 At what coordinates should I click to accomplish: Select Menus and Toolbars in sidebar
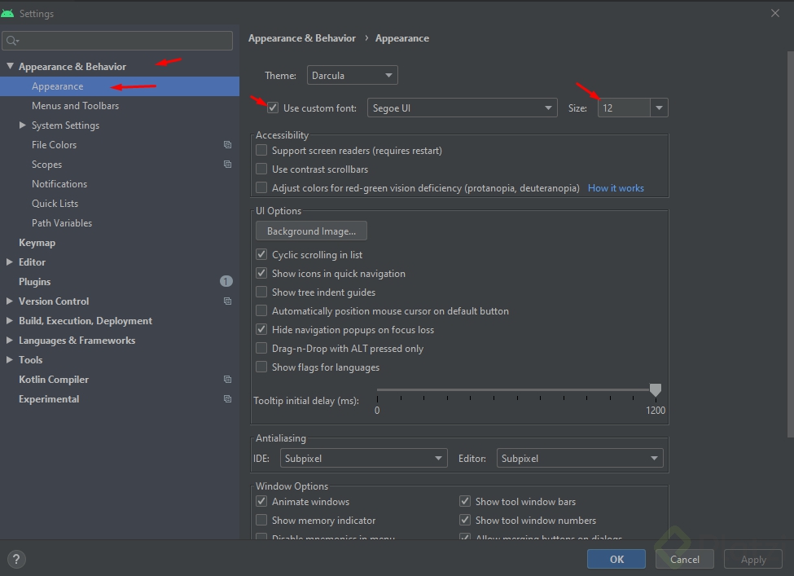click(75, 106)
